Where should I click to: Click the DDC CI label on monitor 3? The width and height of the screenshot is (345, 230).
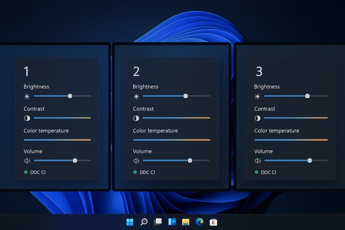coord(268,172)
